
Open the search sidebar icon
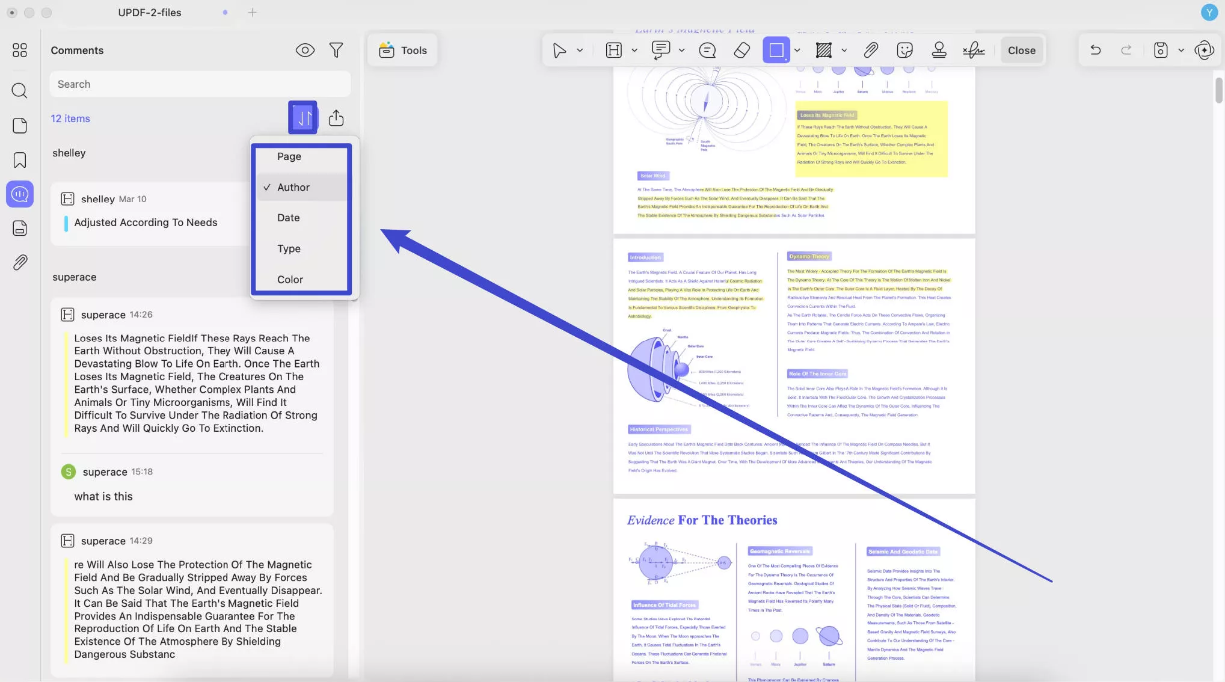point(20,91)
